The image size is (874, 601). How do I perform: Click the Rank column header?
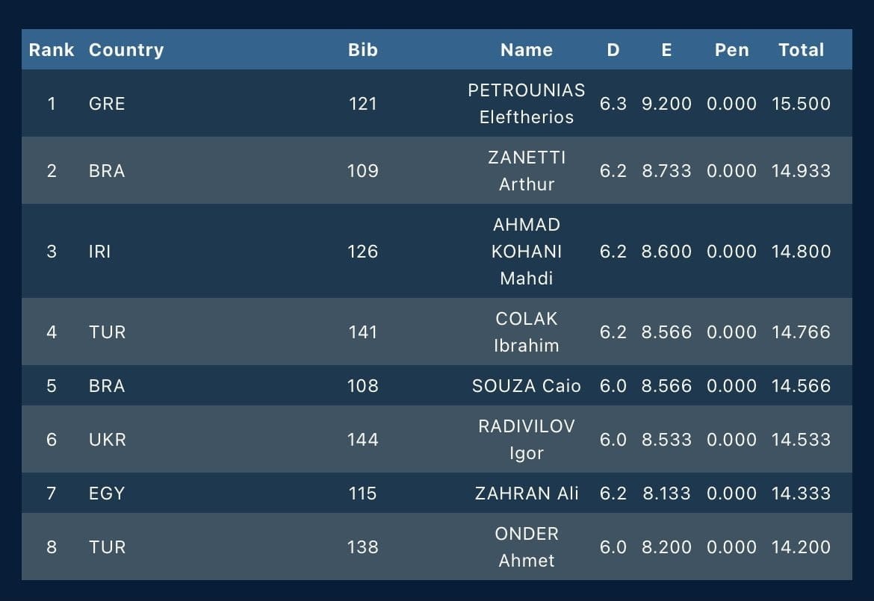click(x=52, y=50)
